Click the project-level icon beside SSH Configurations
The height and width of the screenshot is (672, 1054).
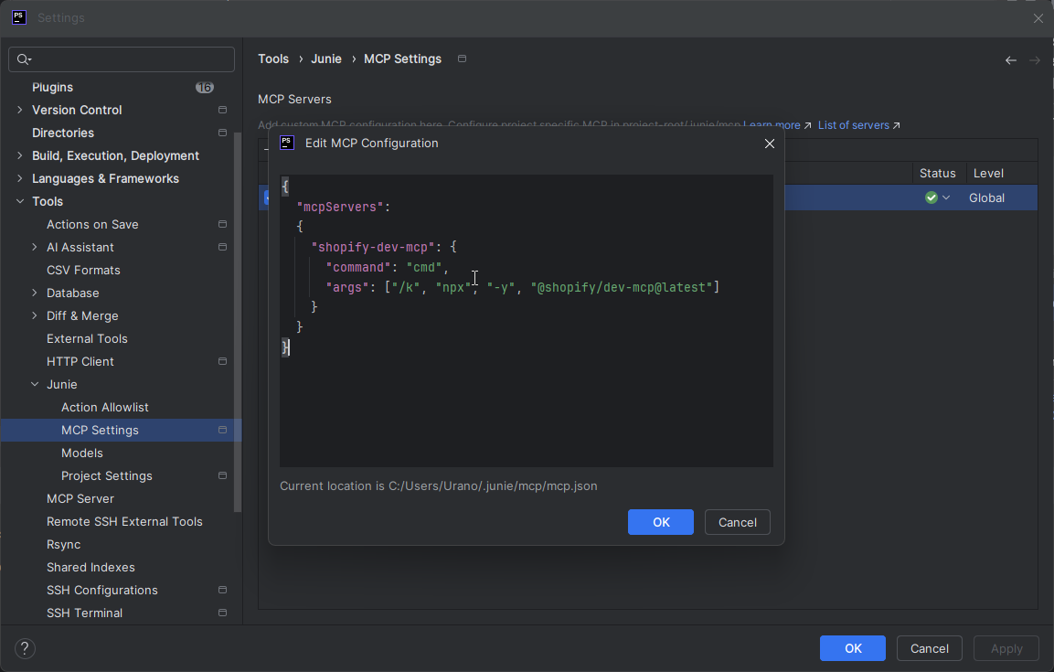(x=222, y=590)
